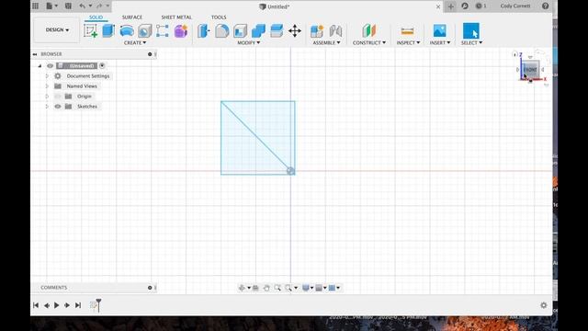This screenshot has width=588, height=331.
Task: Select the Press Pull tool
Action: (204, 31)
